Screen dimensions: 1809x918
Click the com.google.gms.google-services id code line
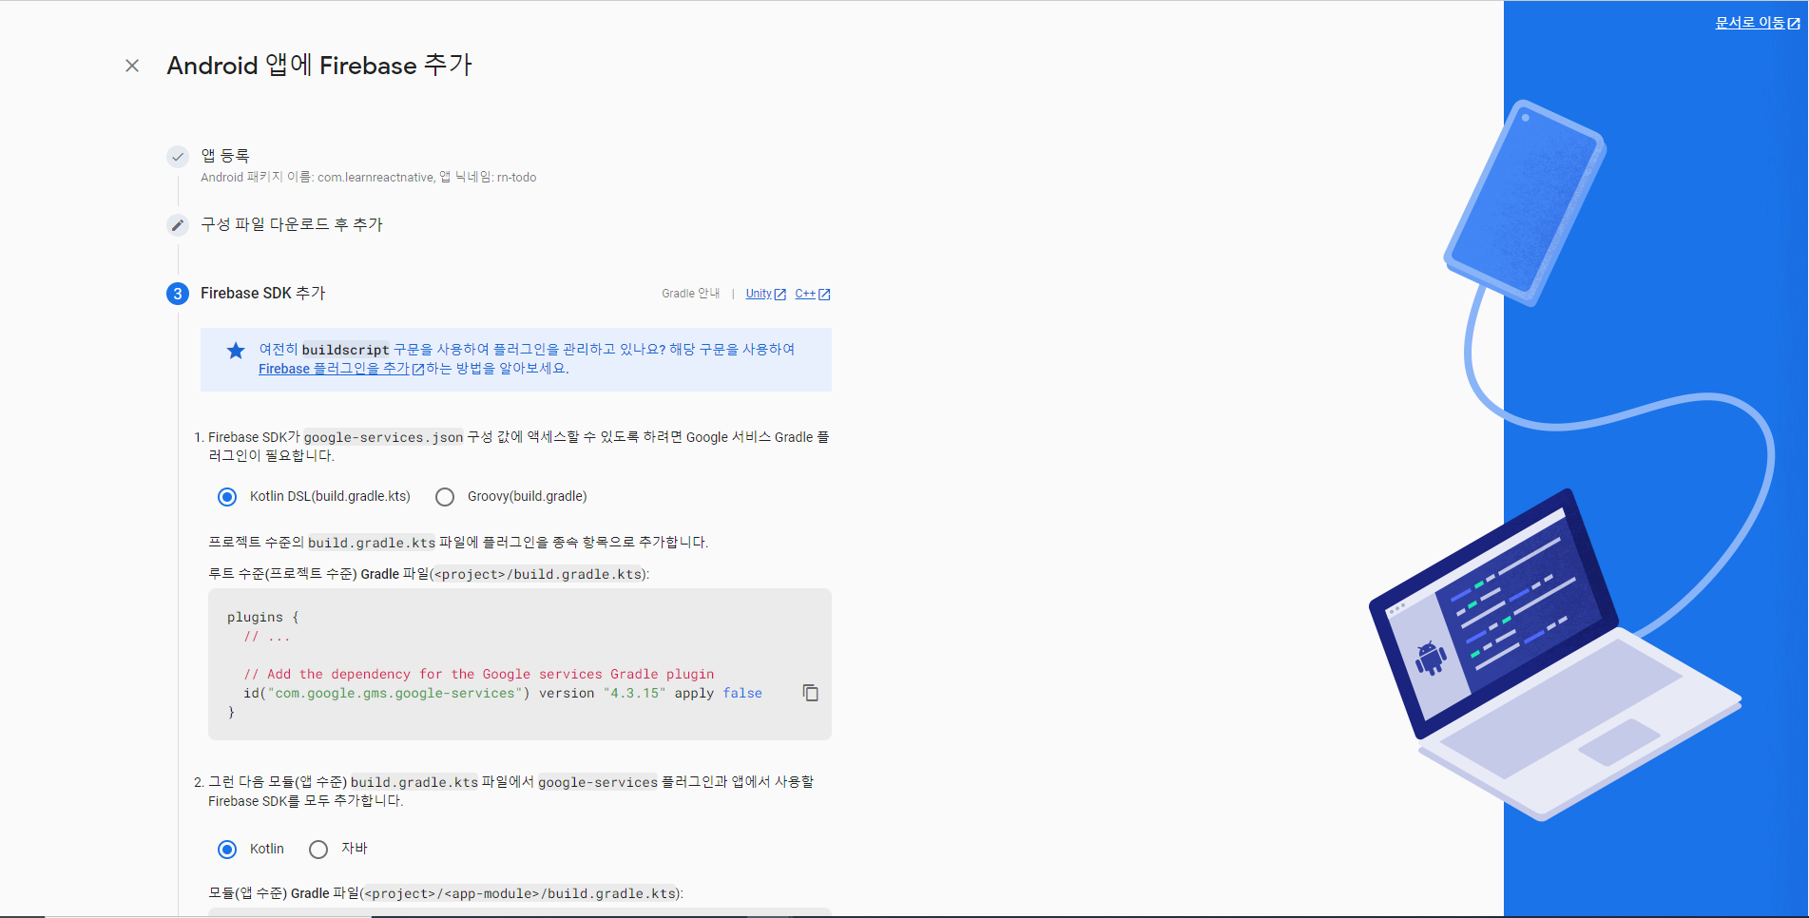pos(503,694)
